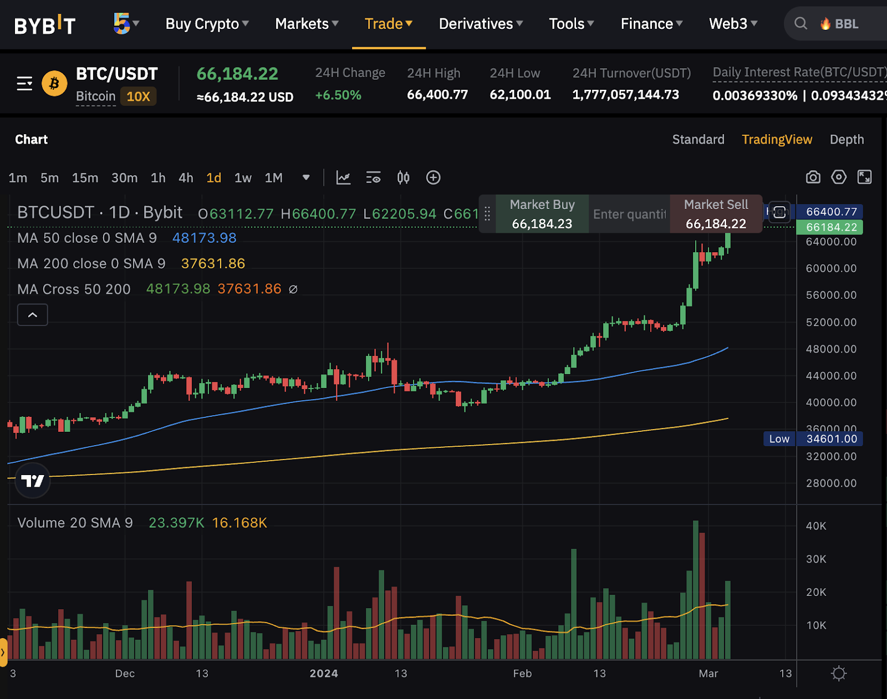Open the indicators candlestick icon
Image resolution: width=887 pixels, height=699 pixels.
pyautogui.click(x=403, y=178)
